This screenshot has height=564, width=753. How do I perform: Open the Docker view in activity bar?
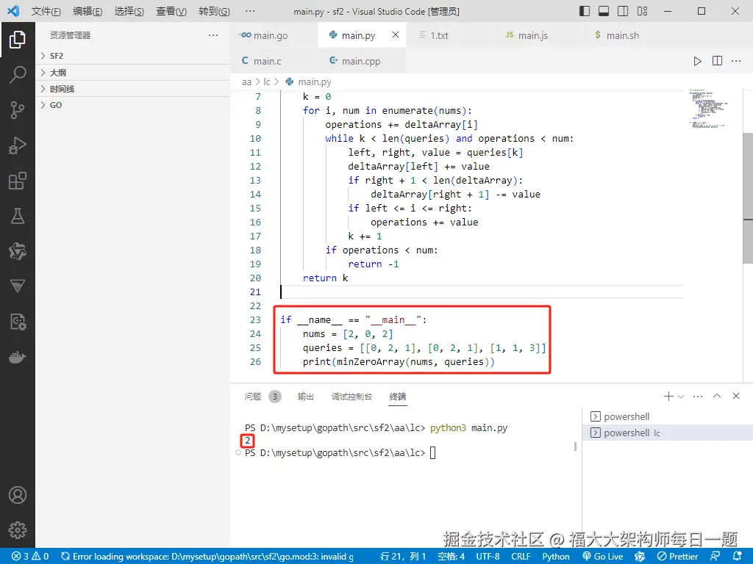pyautogui.click(x=18, y=358)
